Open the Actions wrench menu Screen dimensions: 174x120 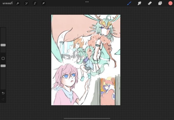click(18, 3)
